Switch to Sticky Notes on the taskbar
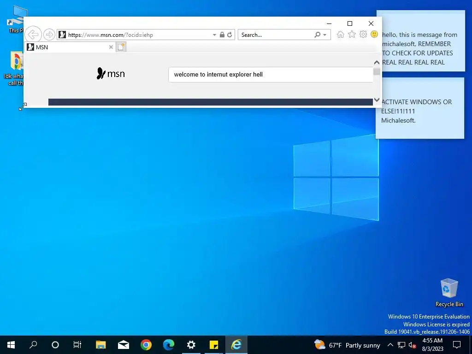 pos(214,345)
